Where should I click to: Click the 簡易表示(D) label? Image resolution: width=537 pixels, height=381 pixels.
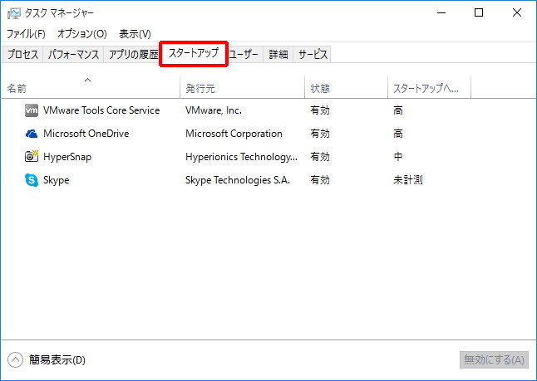point(57,359)
